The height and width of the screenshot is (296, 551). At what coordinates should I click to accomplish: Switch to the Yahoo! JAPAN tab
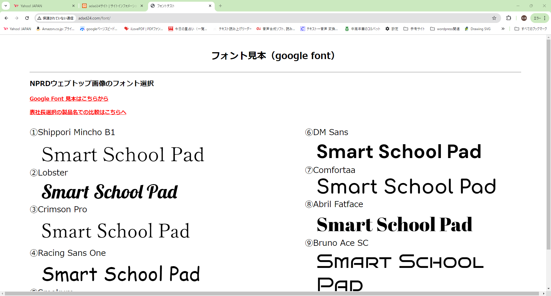[x=40, y=6]
